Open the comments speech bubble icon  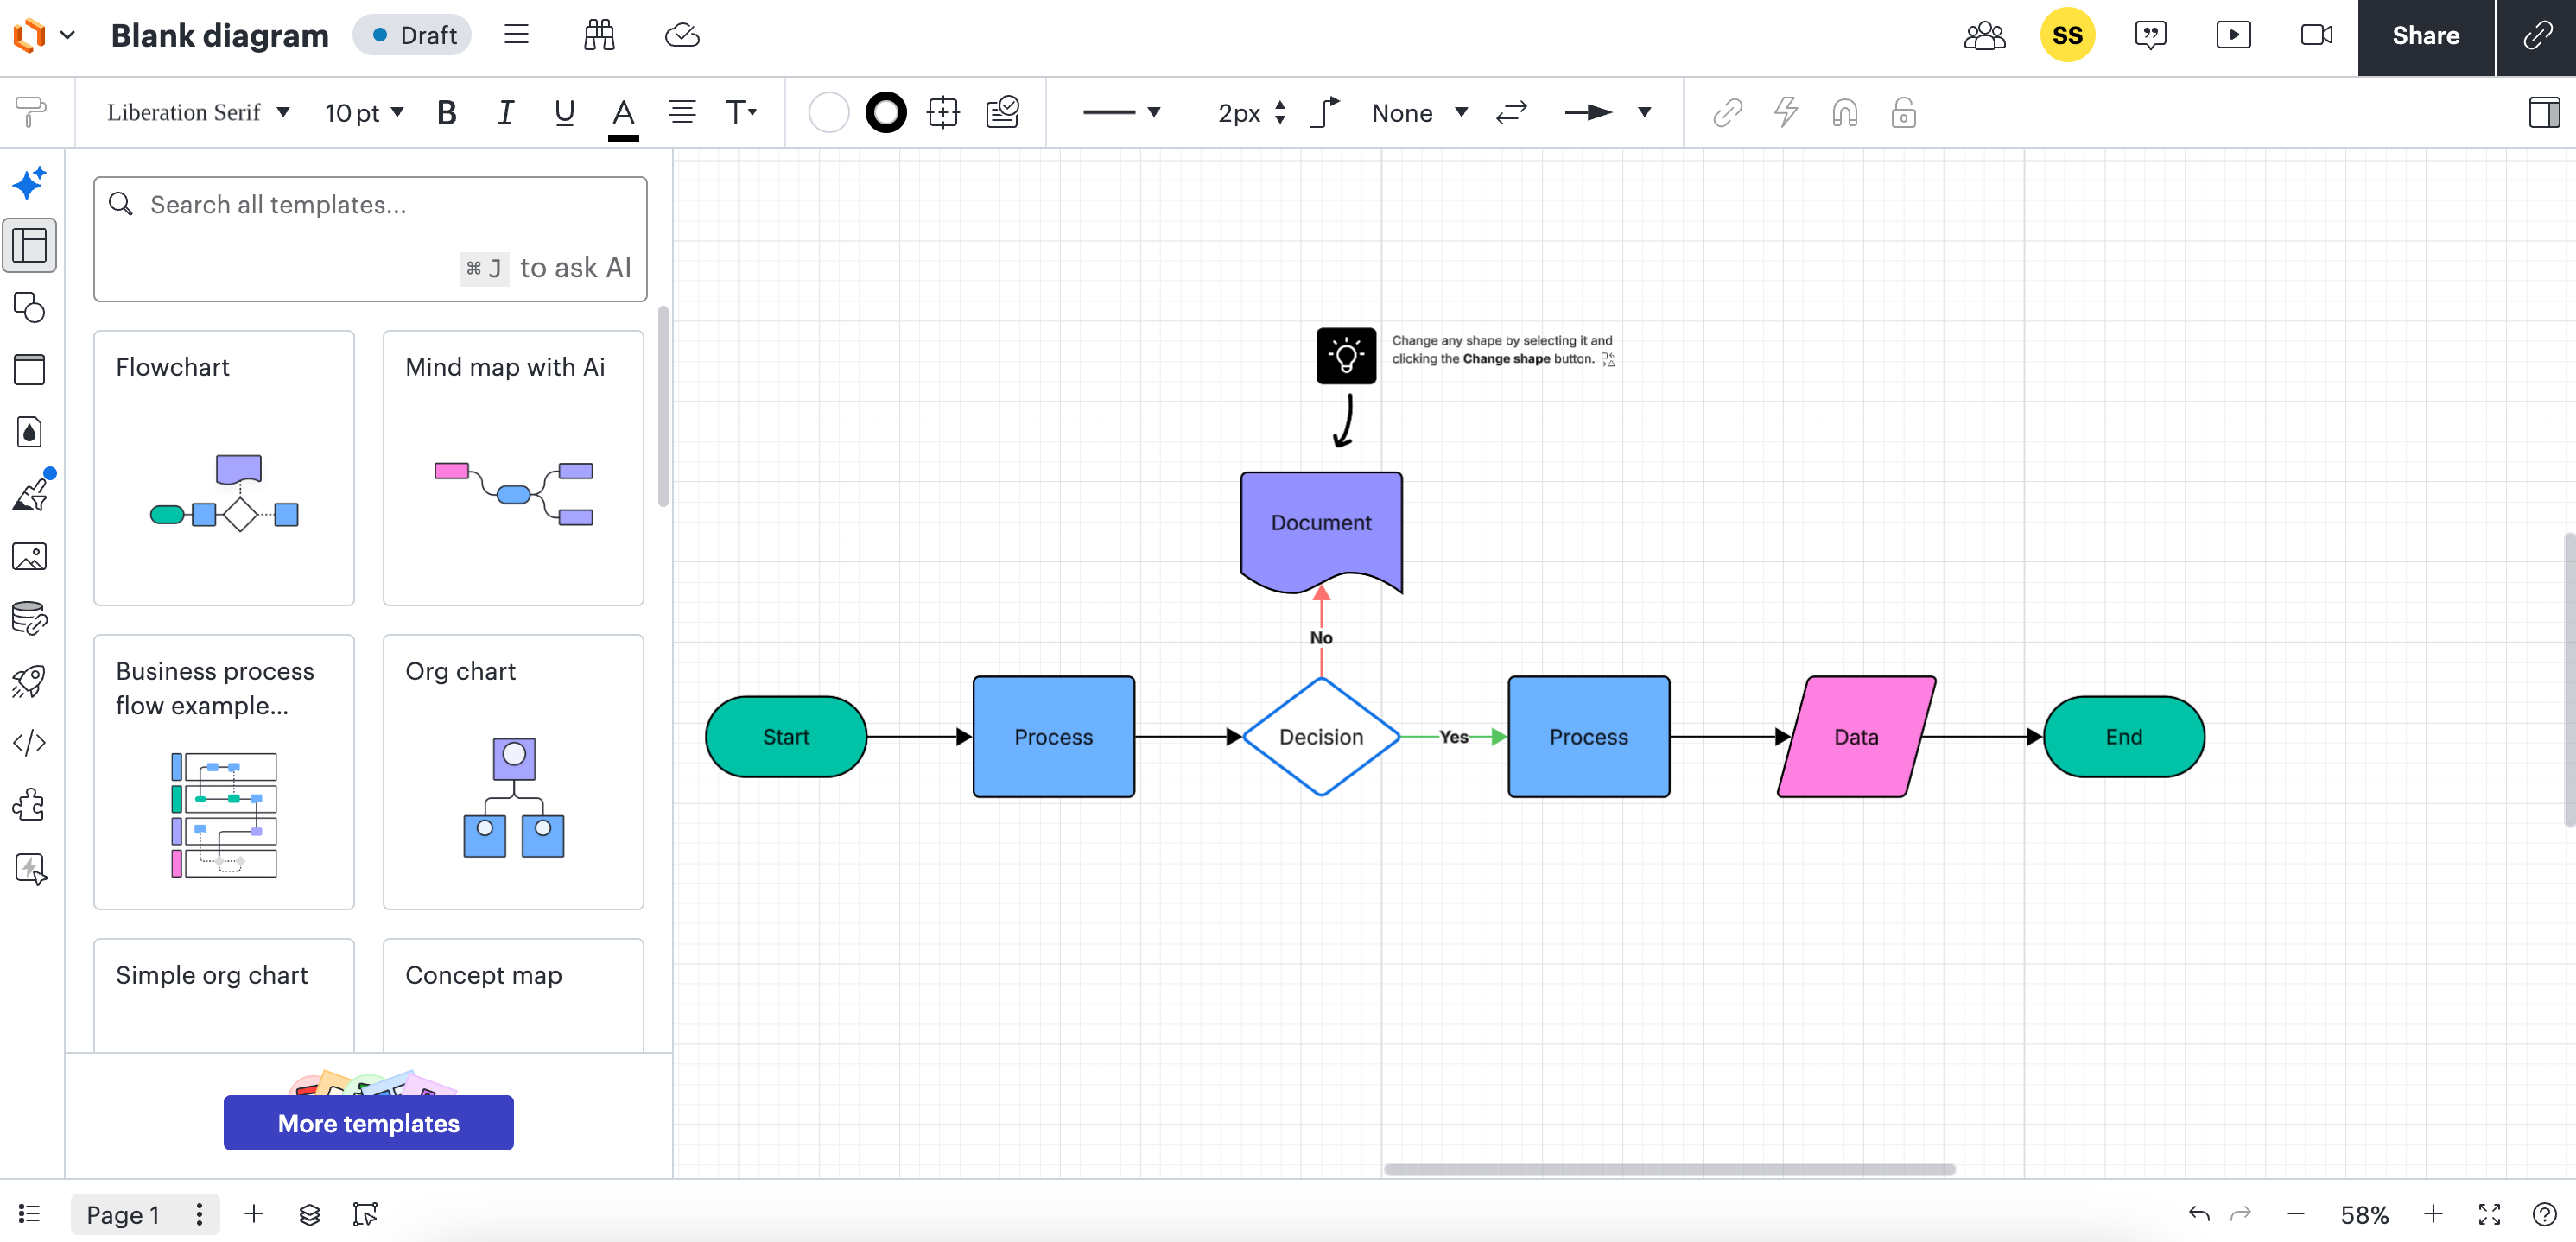pyautogui.click(x=2150, y=35)
